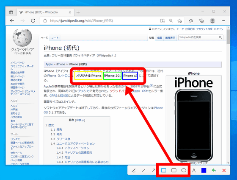Collapse contents with 非表示 link

click(x=80, y=120)
